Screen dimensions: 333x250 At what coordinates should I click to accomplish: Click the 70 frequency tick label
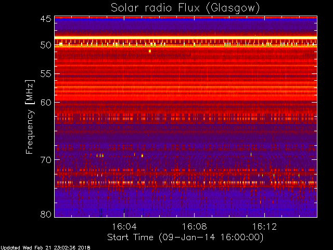pyautogui.click(x=46, y=160)
